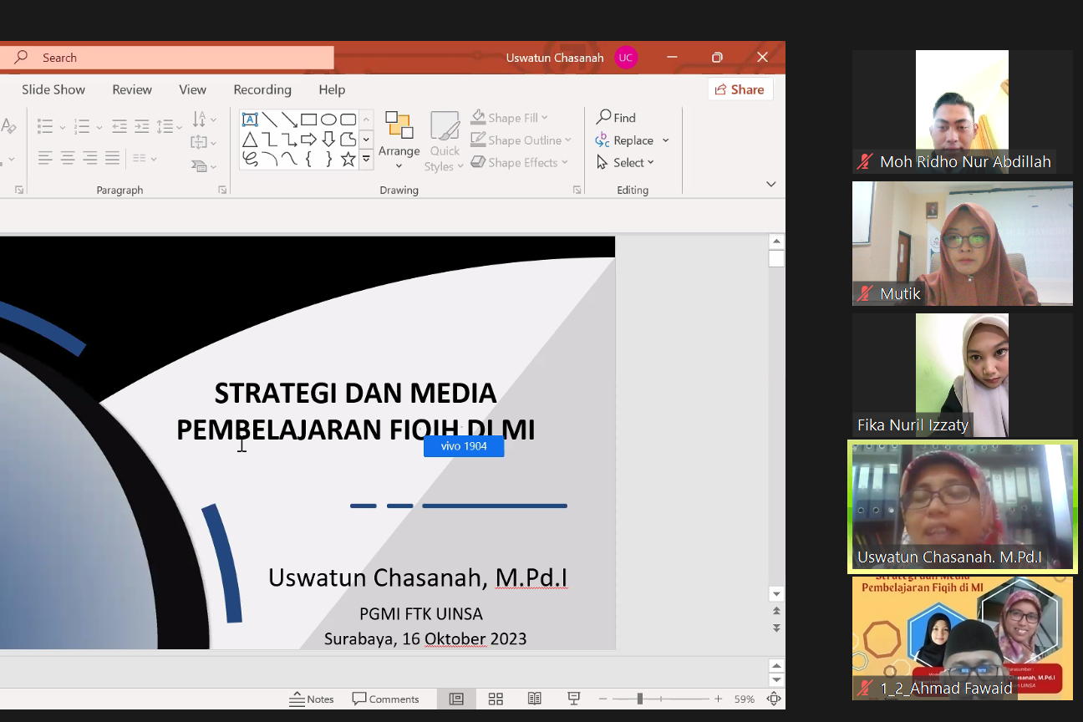
Task: Click the Search field
Action: tap(167, 57)
